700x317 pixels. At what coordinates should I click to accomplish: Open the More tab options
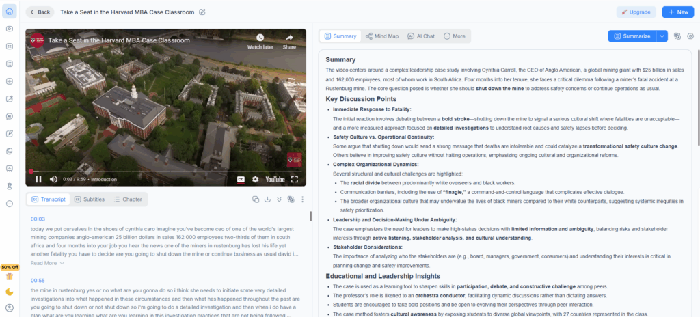(x=455, y=36)
